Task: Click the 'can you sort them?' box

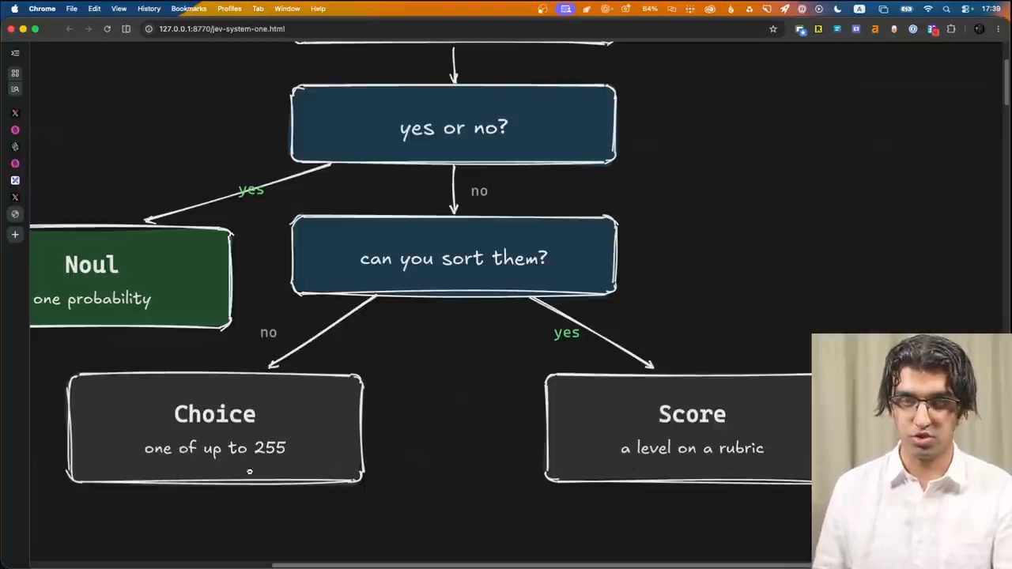Action: 454,255
